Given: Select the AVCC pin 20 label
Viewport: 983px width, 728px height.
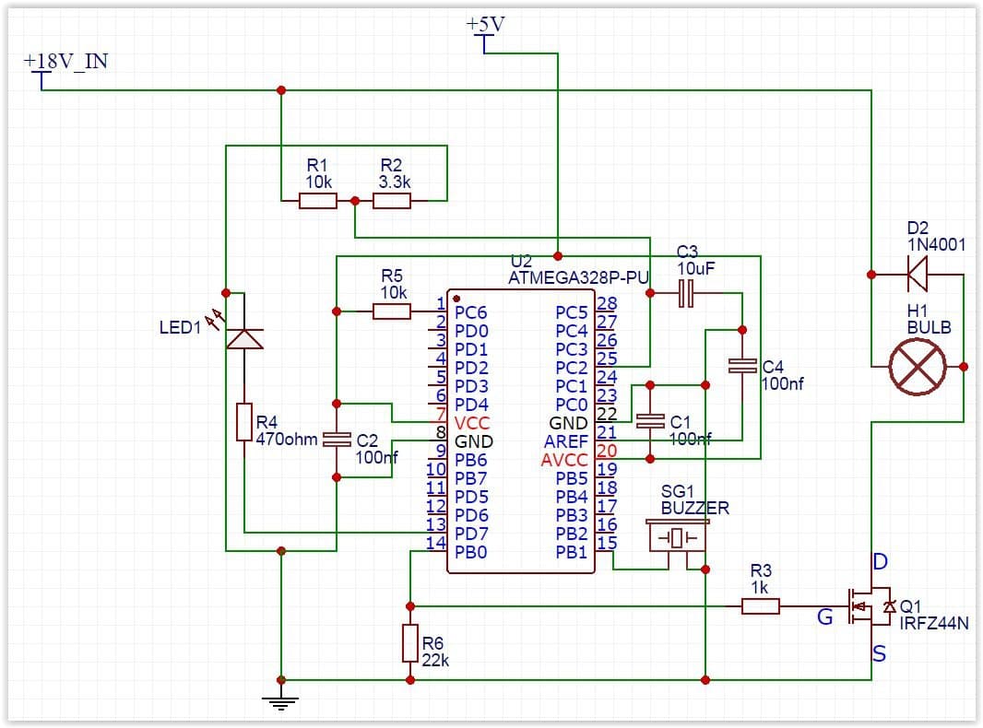Looking at the screenshot, I should pyautogui.click(x=564, y=461).
